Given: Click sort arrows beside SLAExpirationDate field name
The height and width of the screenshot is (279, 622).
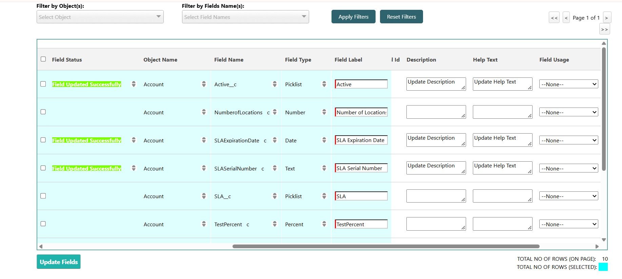Looking at the screenshot, I should pos(275,140).
